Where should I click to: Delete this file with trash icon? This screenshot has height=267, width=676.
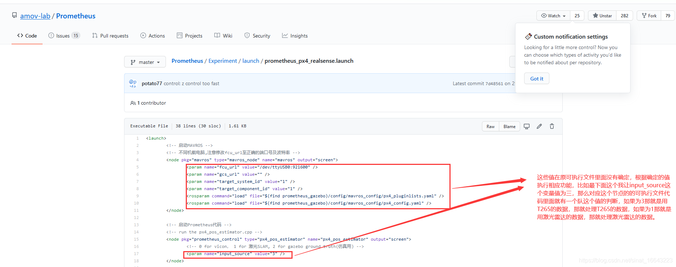coord(552,126)
